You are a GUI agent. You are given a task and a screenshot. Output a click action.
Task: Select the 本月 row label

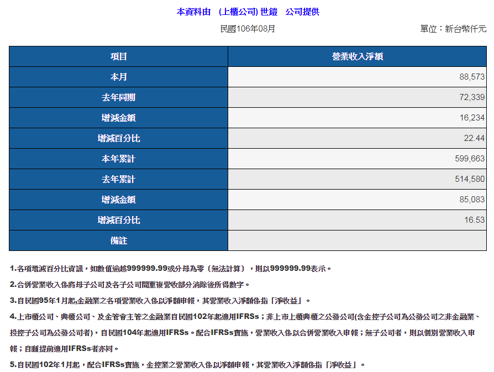pyautogui.click(x=118, y=77)
